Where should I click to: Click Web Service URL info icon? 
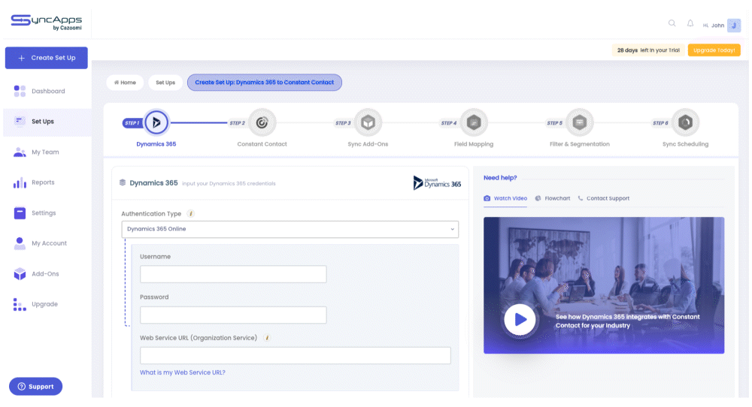267,338
